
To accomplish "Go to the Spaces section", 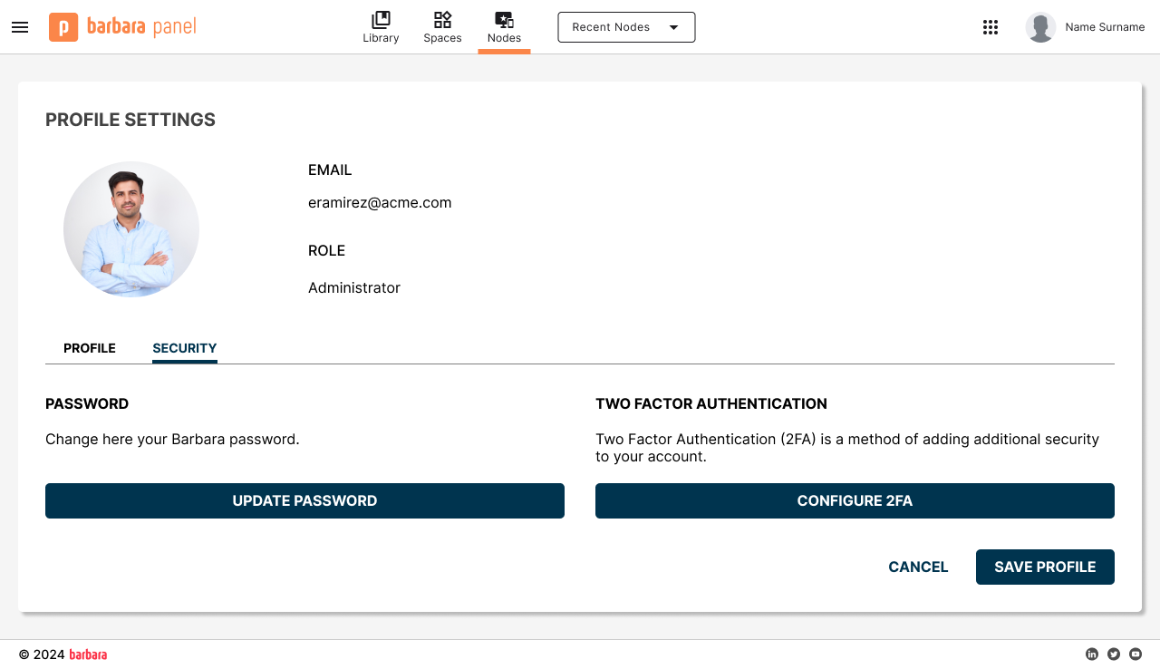I will pyautogui.click(x=442, y=27).
